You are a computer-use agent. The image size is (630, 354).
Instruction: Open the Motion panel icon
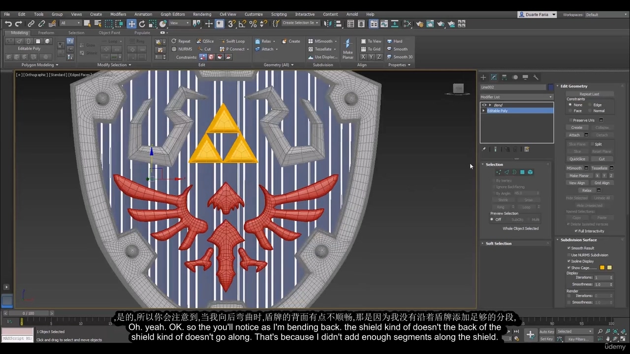(x=515, y=77)
